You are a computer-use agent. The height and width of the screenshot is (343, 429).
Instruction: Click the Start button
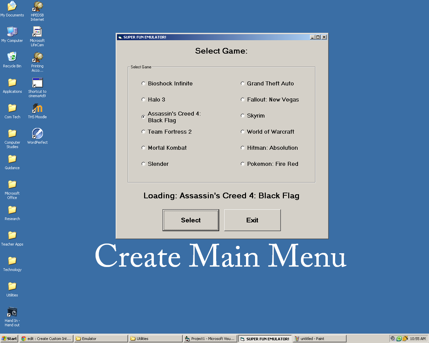pos(9,339)
